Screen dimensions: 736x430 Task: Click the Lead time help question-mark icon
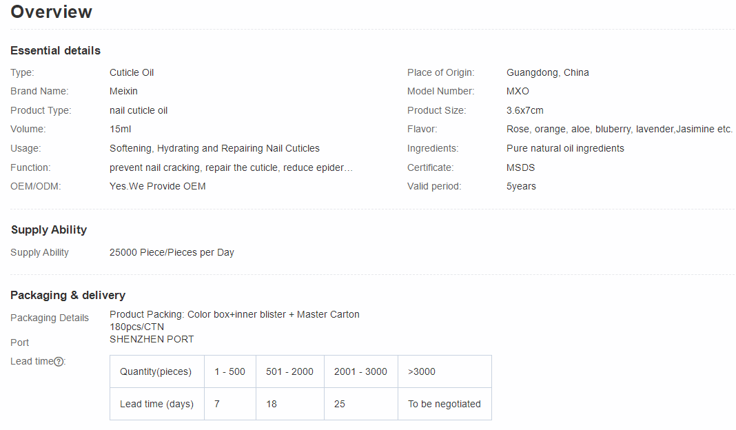click(59, 362)
